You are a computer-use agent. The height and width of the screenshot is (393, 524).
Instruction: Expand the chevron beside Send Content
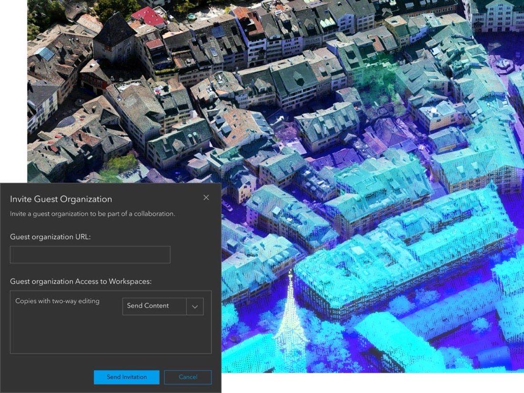[195, 306]
